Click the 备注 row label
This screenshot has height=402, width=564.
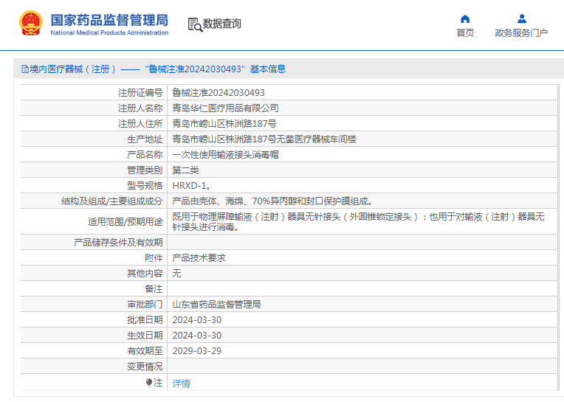tap(154, 288)
